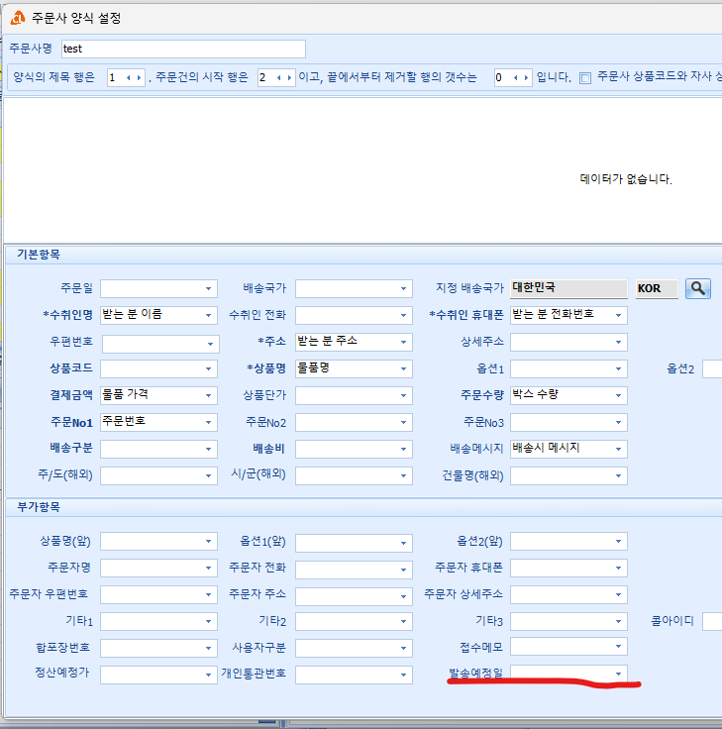The height and width of the screenshot is (729, 722).
Task: Open the 배송메시지 dropdown showing 배송시 메시지
Action: click(x=618, y=449)
